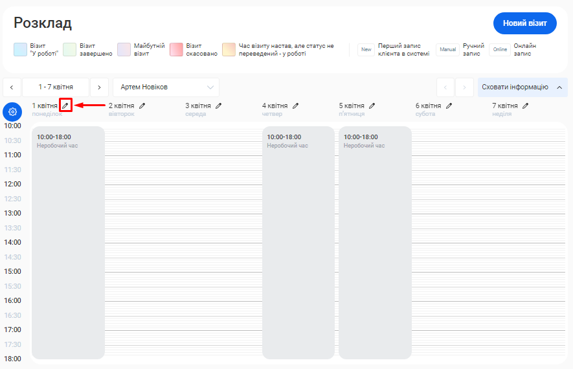573x369 pixels.
Task: Click the "Online" record type badge
Action: (499, 50)
